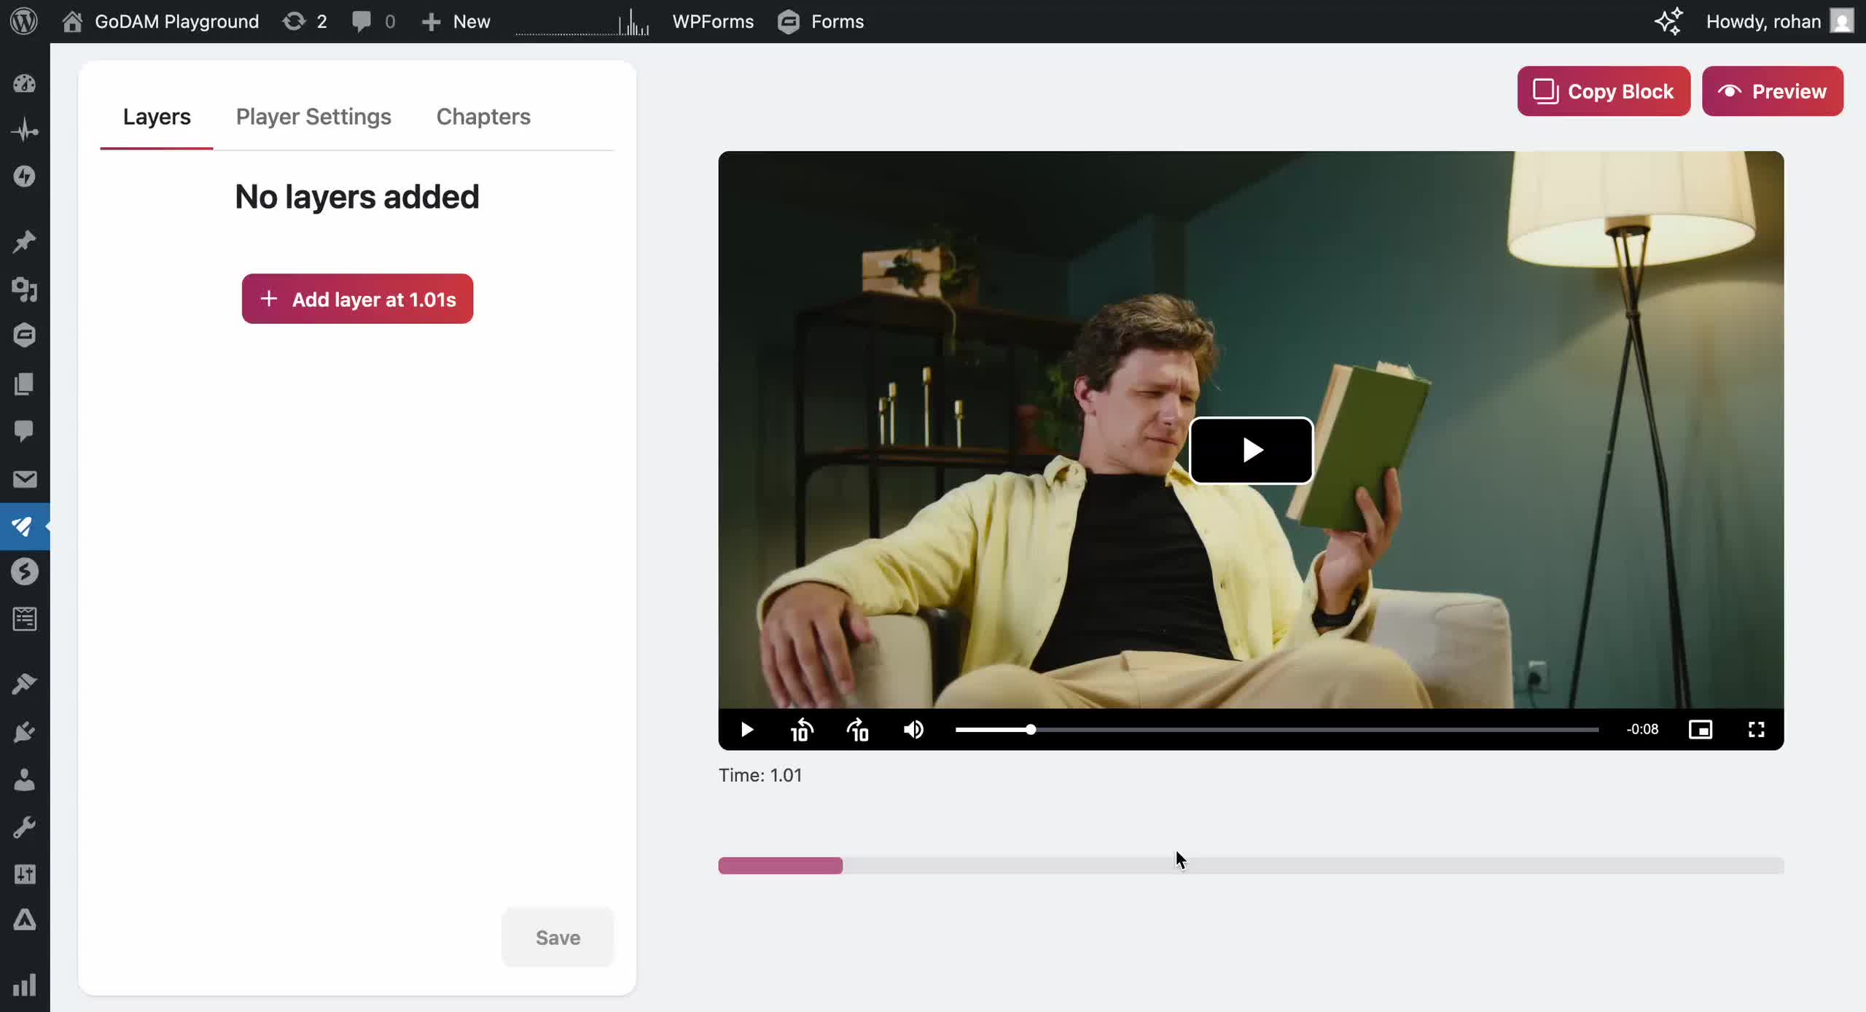Click the Copy Block button
The height and width of the screenshot is (1012, 1866).
1603,90
